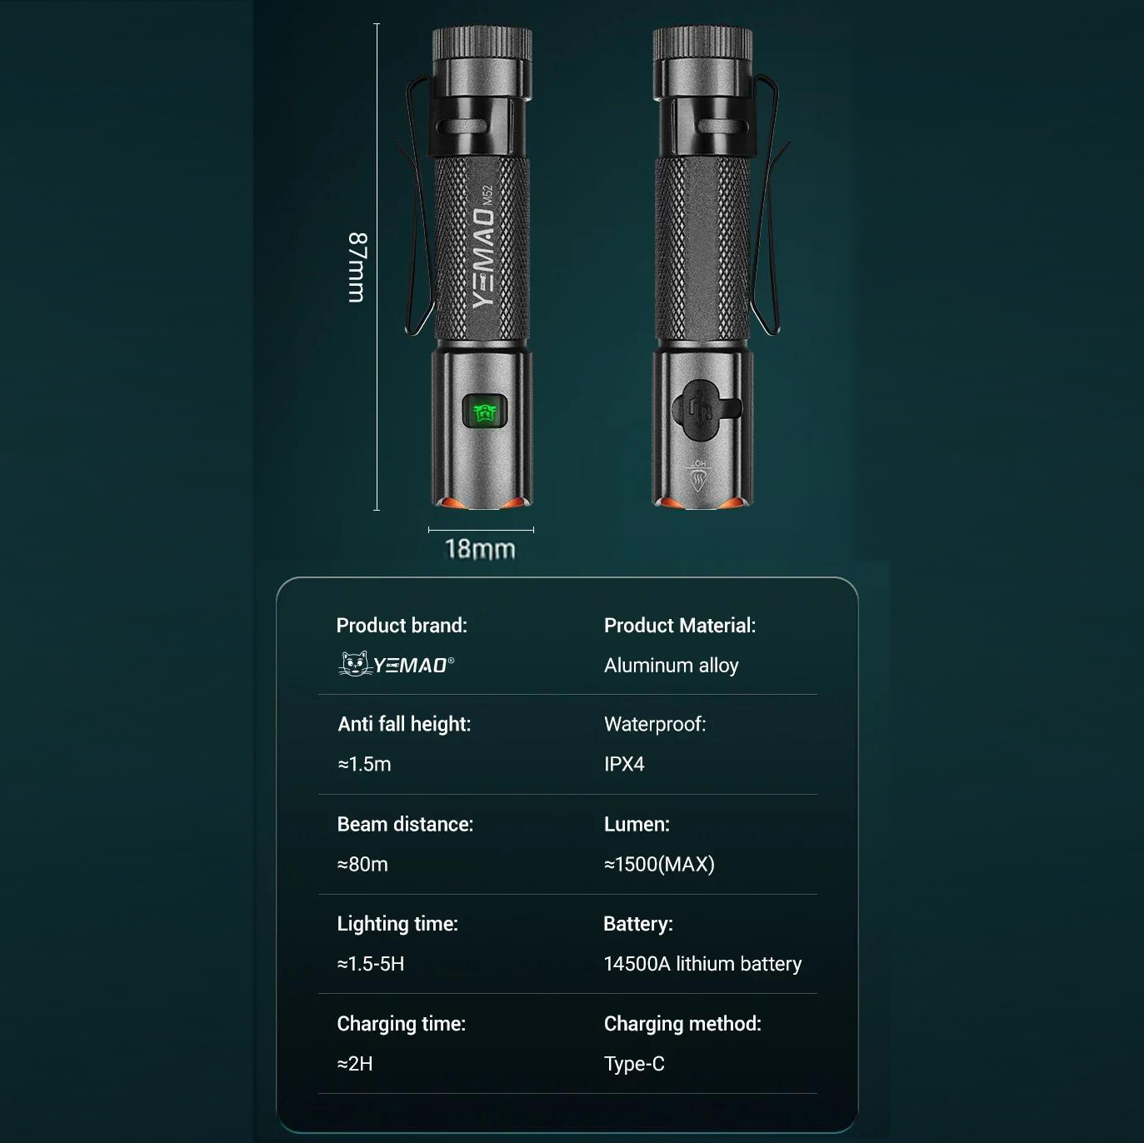Click the 87mm height dimension label
1144x1143 pixels.
point(357,267)
